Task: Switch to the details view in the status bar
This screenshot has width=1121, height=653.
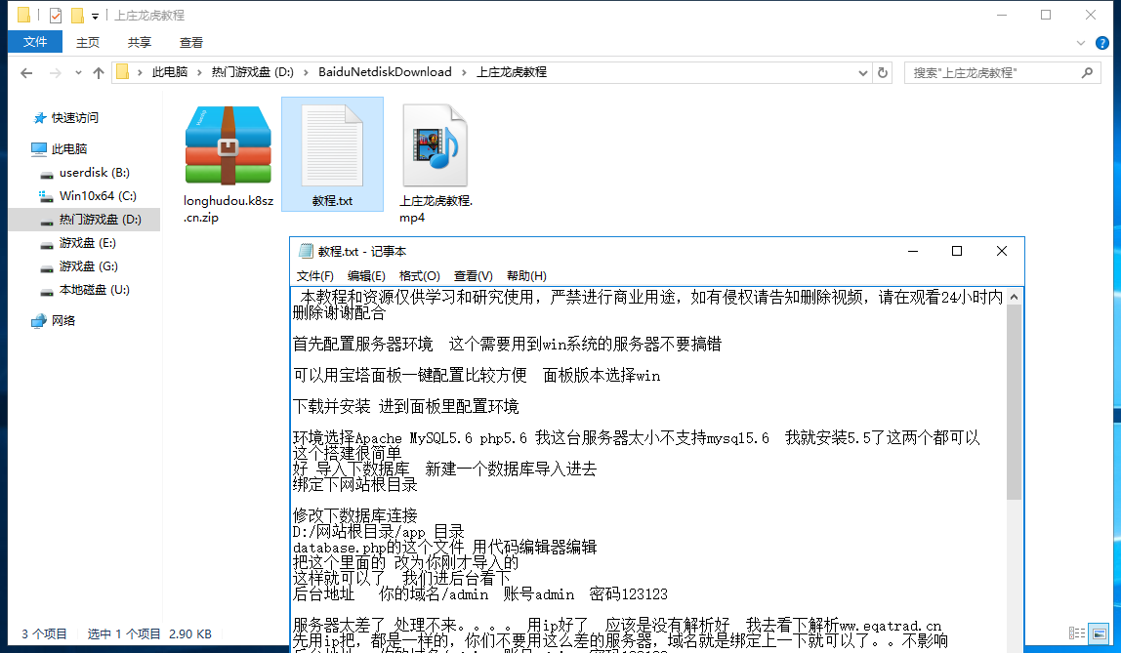Action: (x=1077, y=633)
